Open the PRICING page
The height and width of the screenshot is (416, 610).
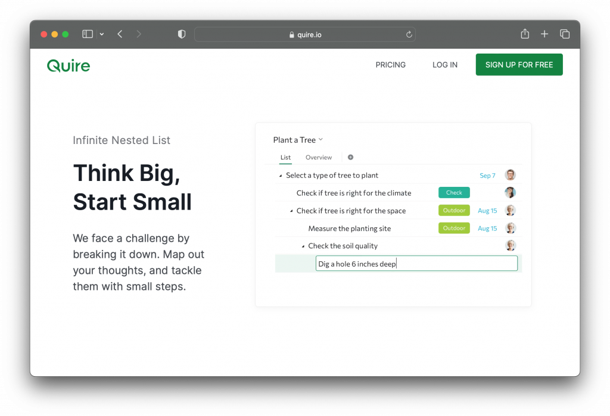pos(391,65)
